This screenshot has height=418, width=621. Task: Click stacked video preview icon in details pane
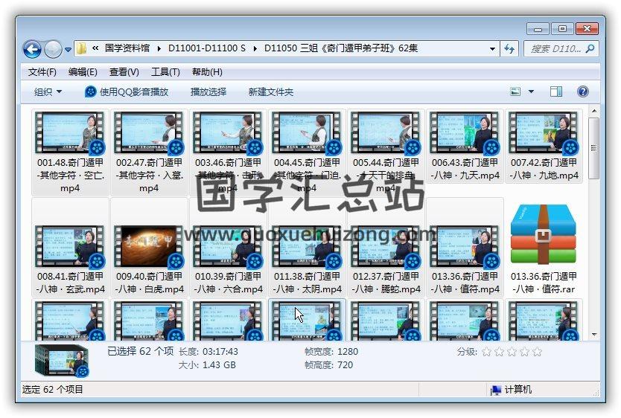[x=62, y=360]
